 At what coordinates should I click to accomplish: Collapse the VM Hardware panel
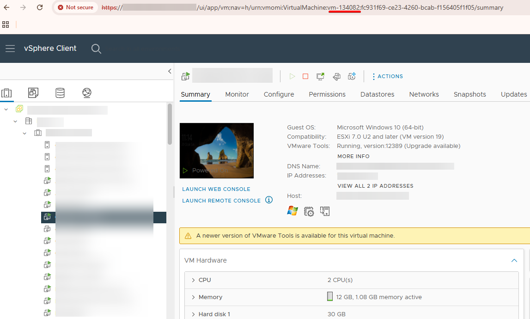[514, 261]
